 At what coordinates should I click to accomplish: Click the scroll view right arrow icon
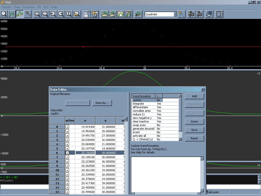click(x=61, y=14)
